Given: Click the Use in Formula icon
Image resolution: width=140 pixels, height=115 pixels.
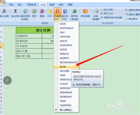Looking at the screenshot, I should (x=102, y=14).
